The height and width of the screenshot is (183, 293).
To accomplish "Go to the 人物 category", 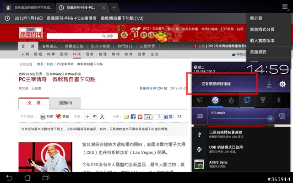I will [x=25, y=54].
